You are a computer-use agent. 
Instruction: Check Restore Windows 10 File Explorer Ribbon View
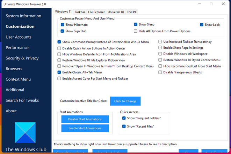(x=59, y=60)
